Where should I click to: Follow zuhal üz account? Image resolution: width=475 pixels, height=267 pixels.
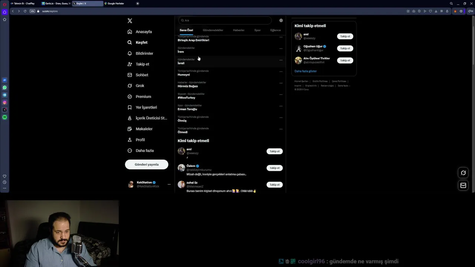pyautogui.click(x=275, y=185)
